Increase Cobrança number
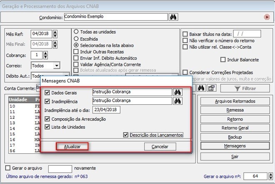This screenshot has height=184, width=275. pyautogui.click(x=45, y=53)
